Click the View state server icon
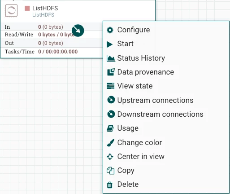The width and height of the screenshot is (230, 194). pos(111,86)
